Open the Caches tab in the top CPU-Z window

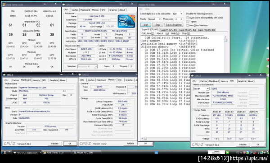[x=75, y=10]
